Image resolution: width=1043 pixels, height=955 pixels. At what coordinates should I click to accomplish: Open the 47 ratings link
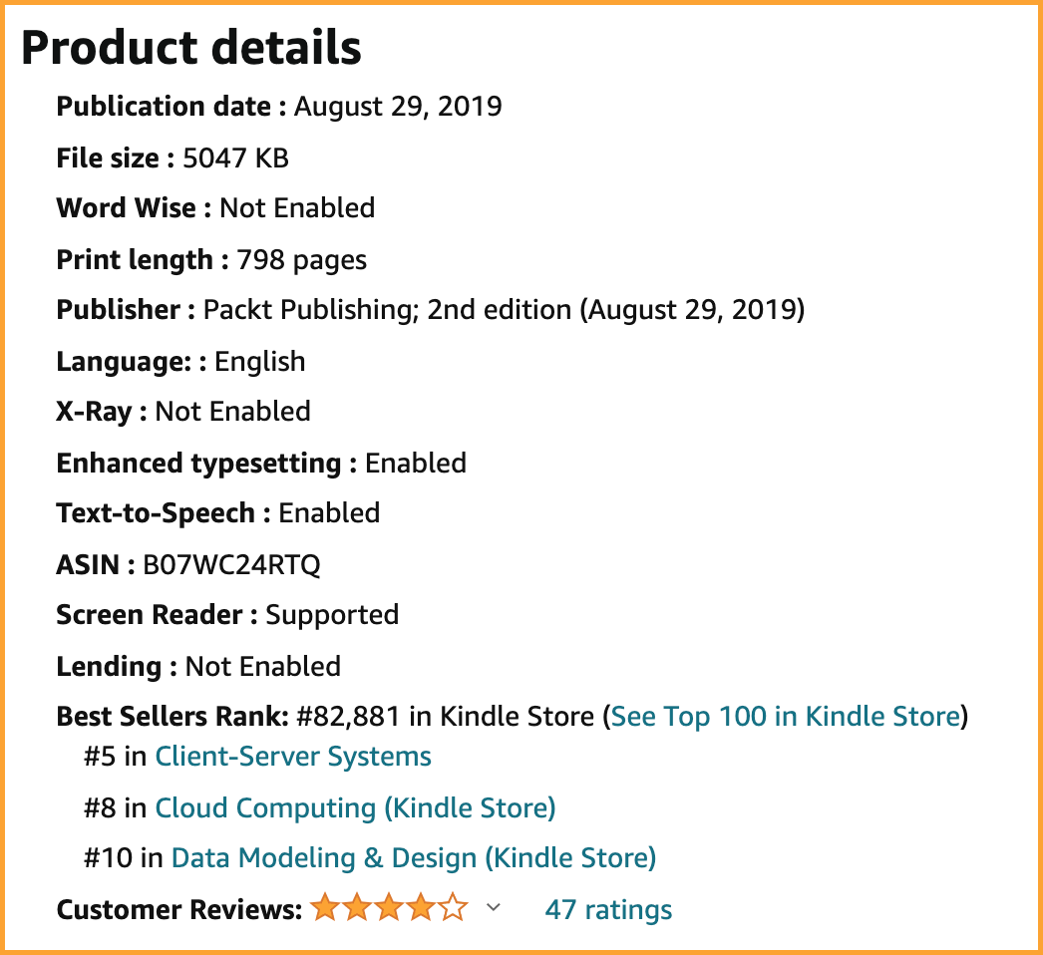(608, 909)
